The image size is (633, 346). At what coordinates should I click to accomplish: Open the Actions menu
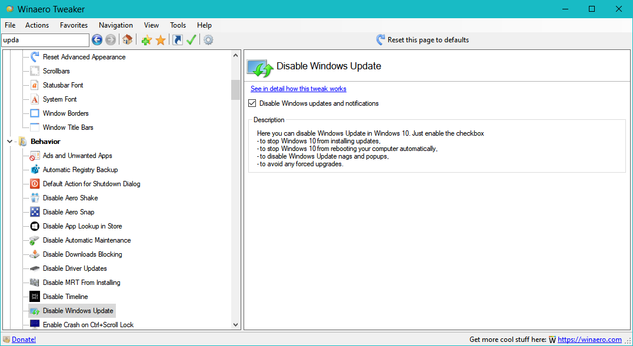coord(37,25)
